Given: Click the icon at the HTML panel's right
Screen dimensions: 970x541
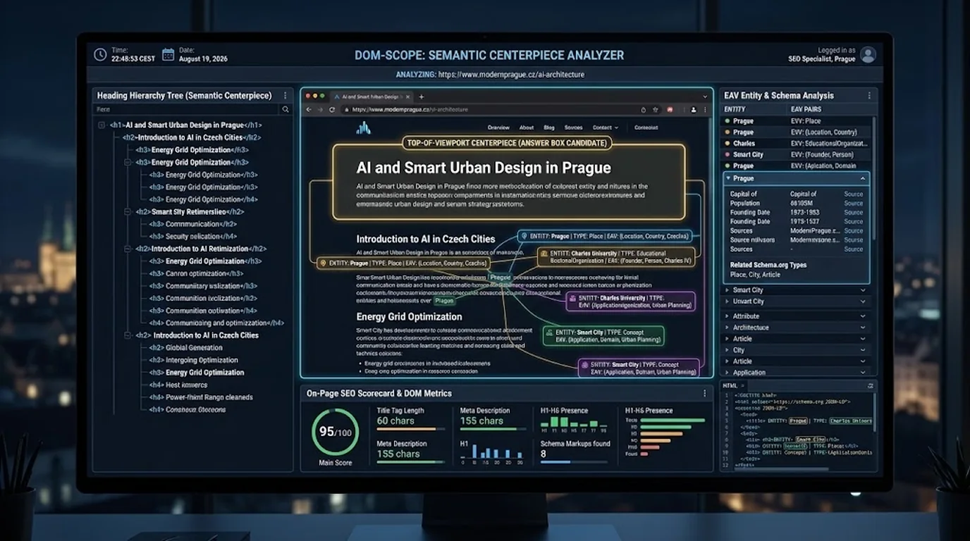Looking at the screenshot, I should click(871, 386).
